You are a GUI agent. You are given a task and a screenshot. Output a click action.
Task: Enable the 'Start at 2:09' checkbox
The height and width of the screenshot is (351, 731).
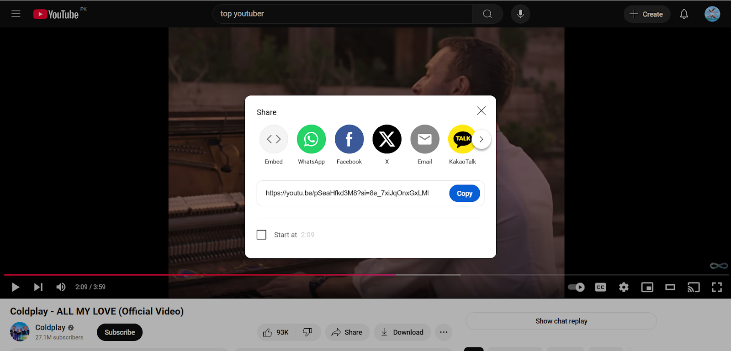tap(261, 235)
